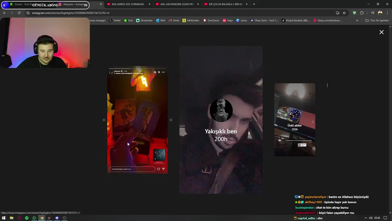
Task: Show hidden system tray icons
Action: (x=366, y=218)
